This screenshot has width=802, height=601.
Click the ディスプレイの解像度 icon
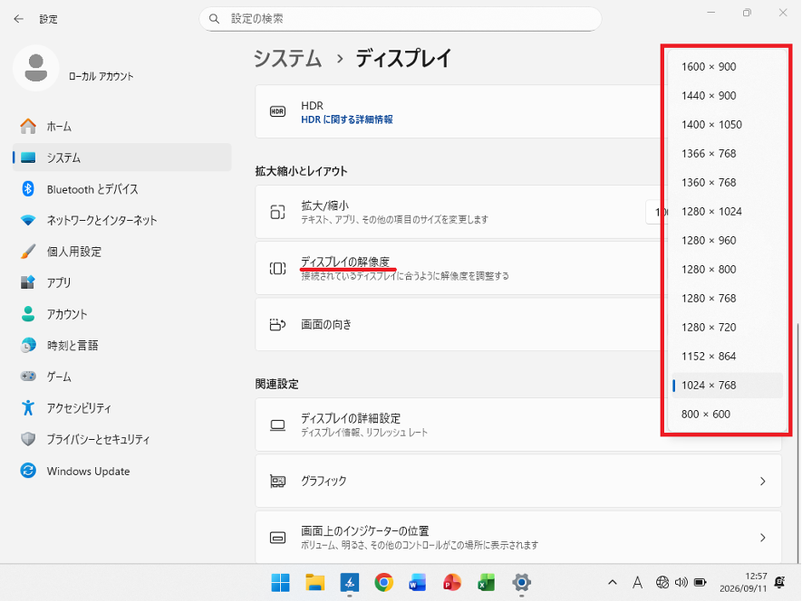point(277,268)
